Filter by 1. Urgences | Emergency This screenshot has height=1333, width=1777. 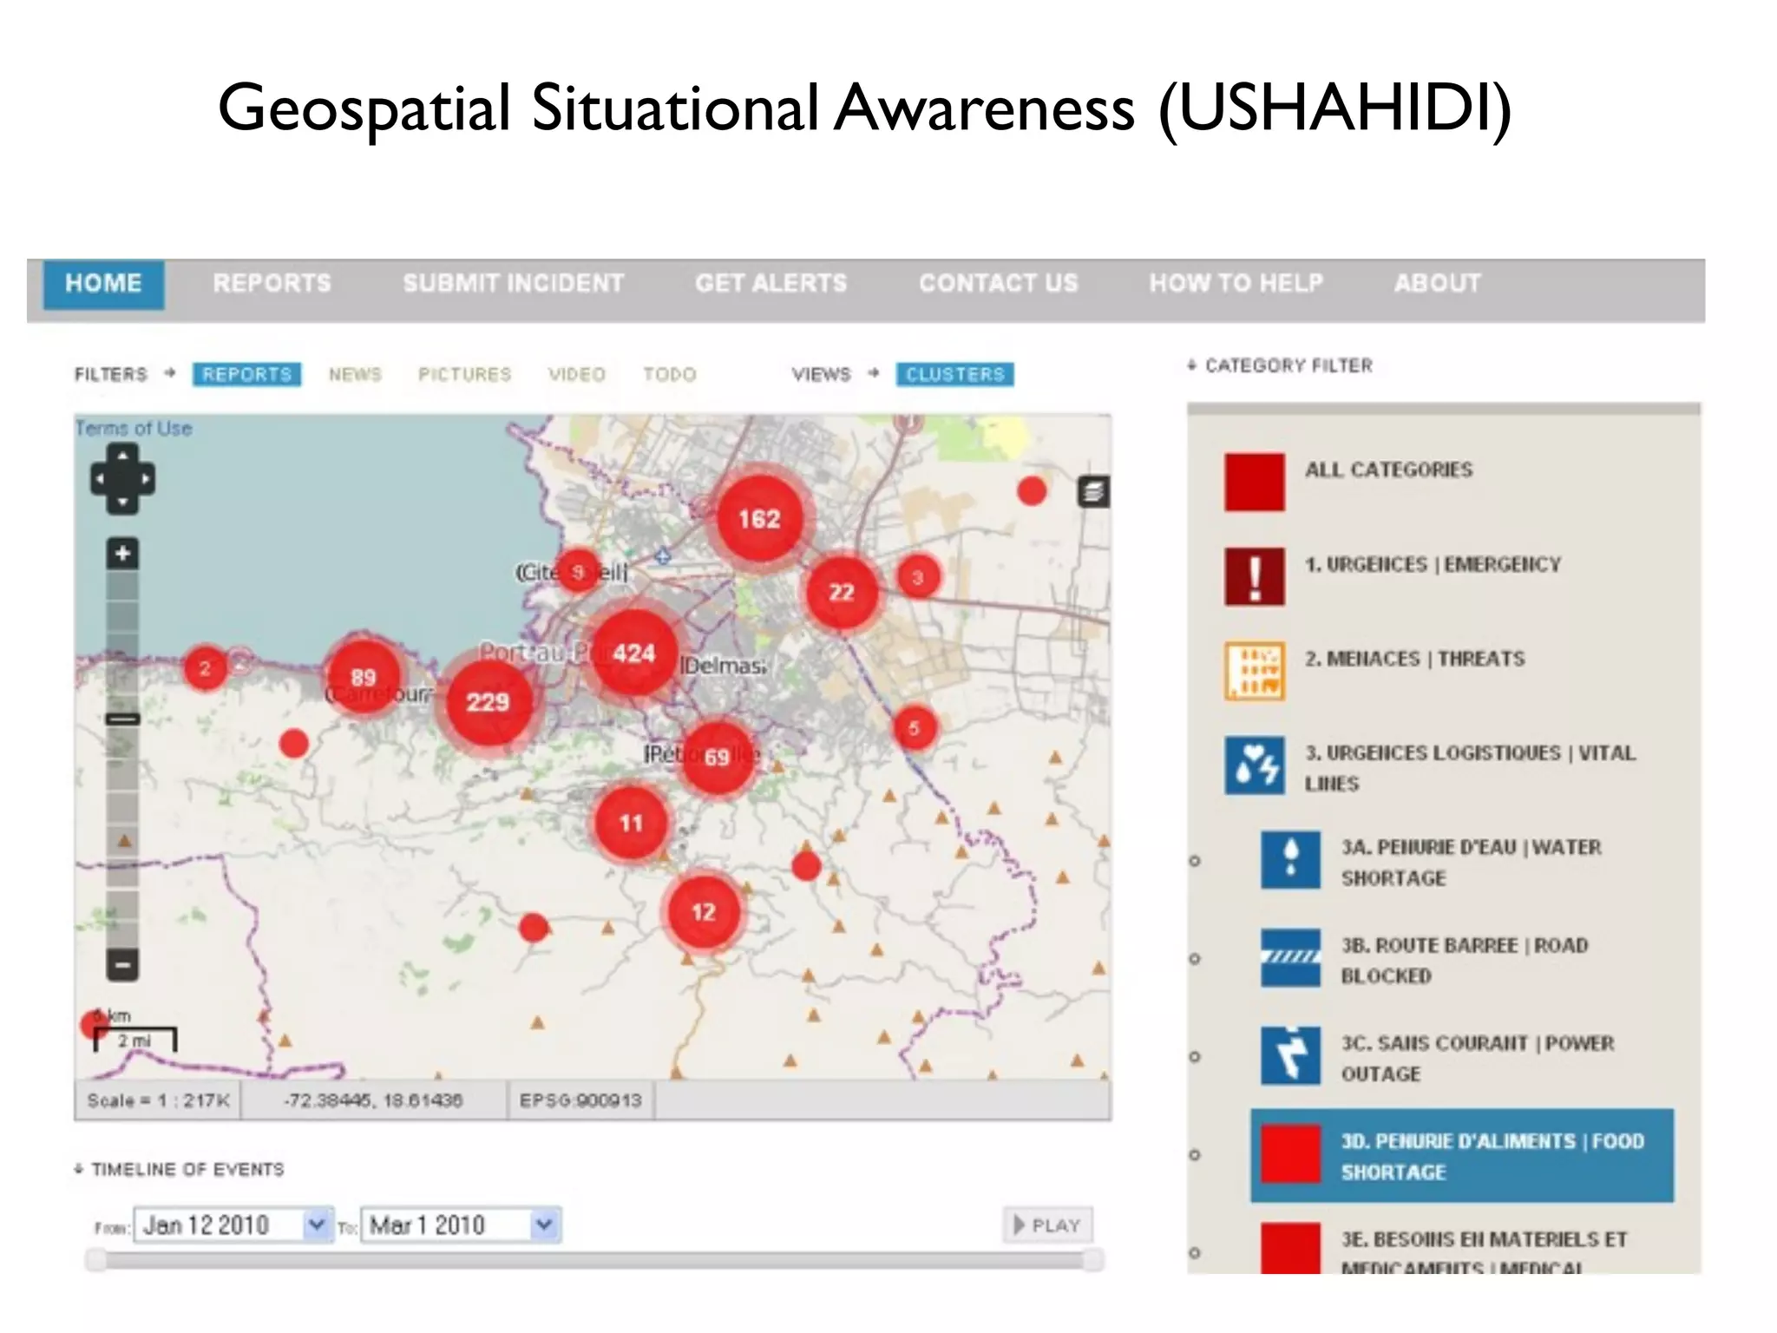(1433, 564)
